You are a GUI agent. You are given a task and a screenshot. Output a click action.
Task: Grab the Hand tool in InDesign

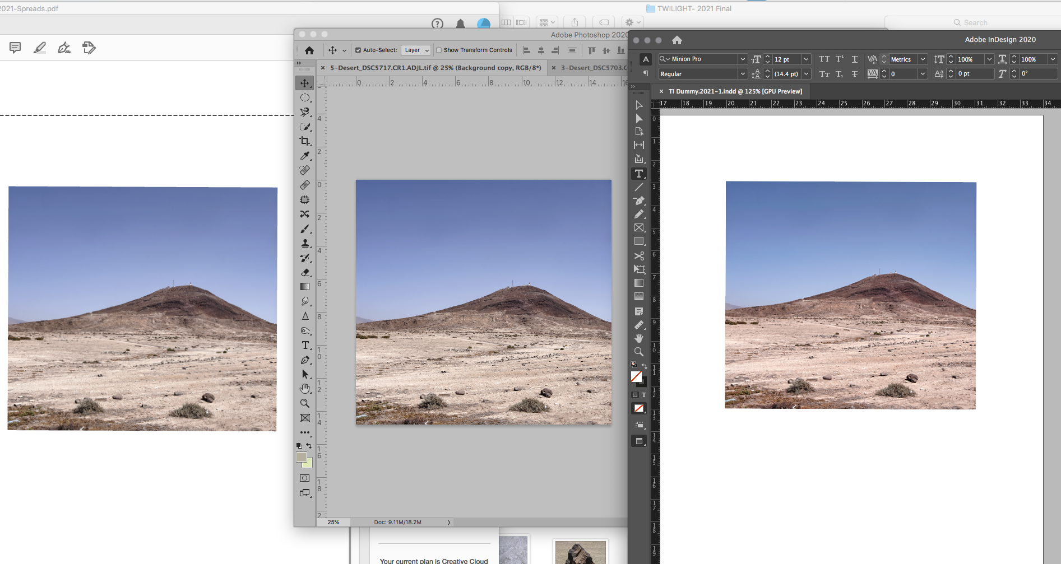point(639,338)
